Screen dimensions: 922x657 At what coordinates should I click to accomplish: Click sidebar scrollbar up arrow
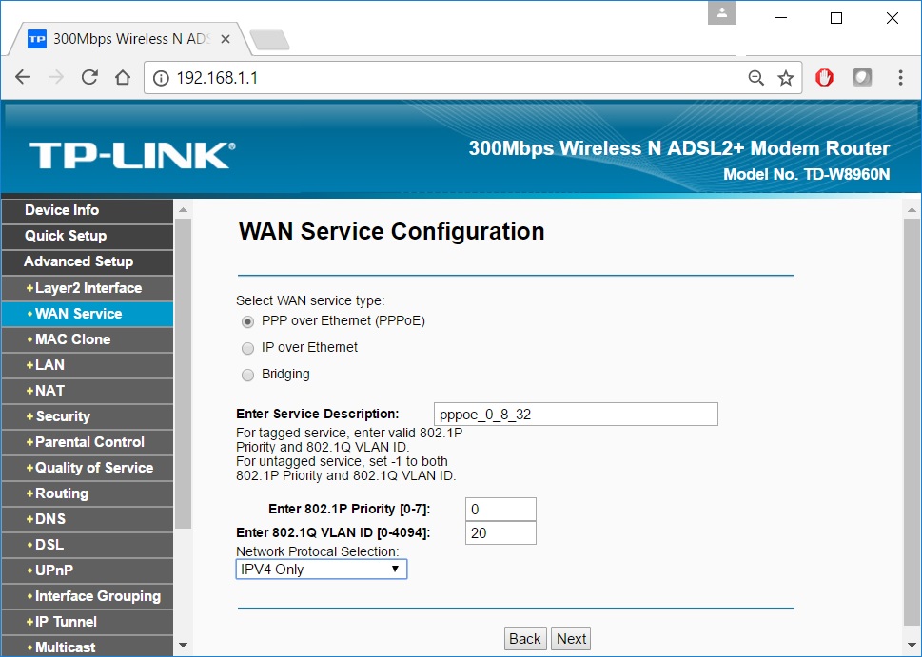coord(183,210)
